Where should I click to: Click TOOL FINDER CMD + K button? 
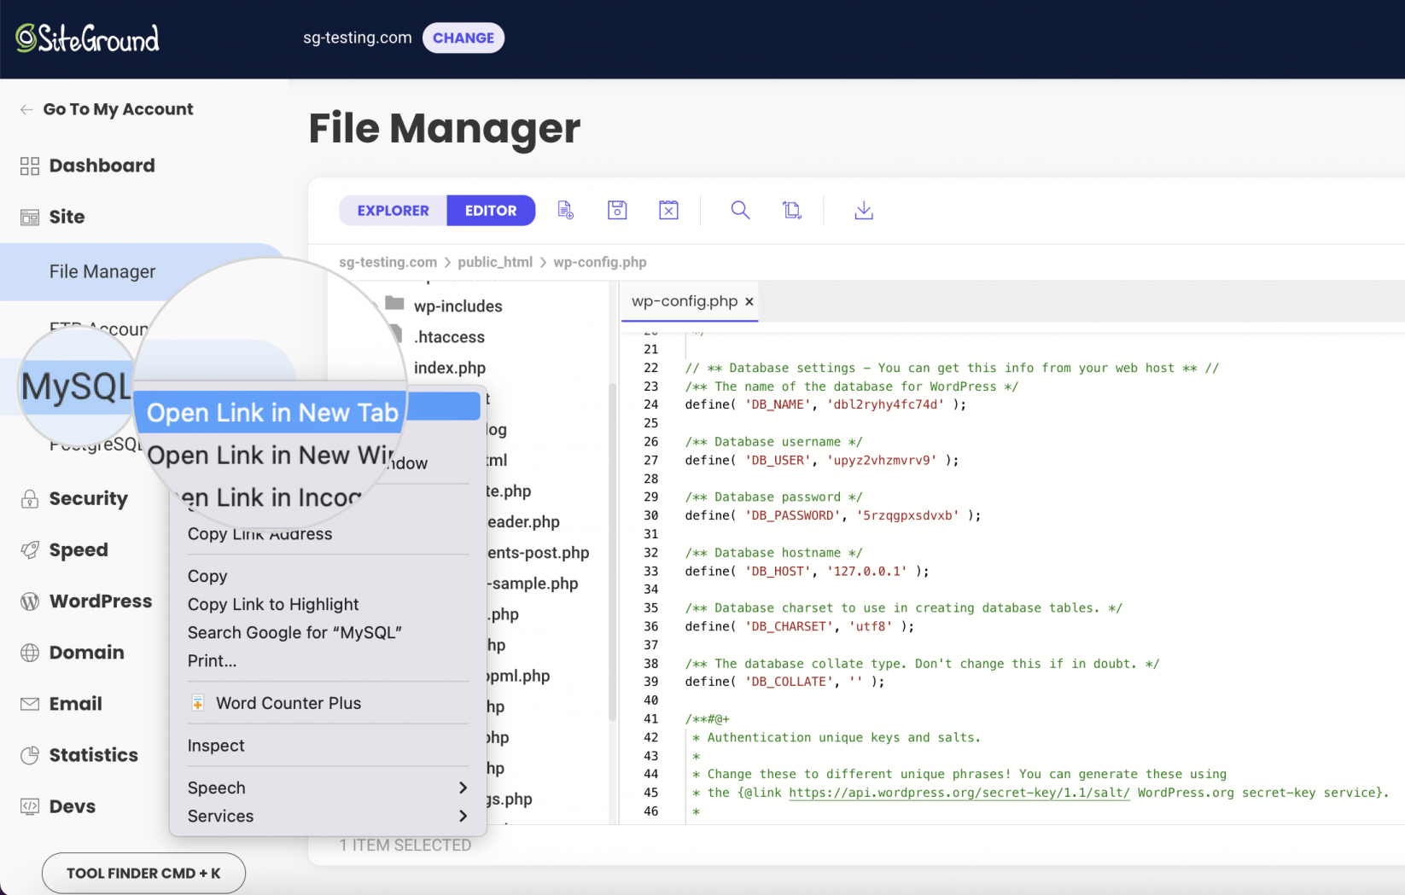point(143,873)
